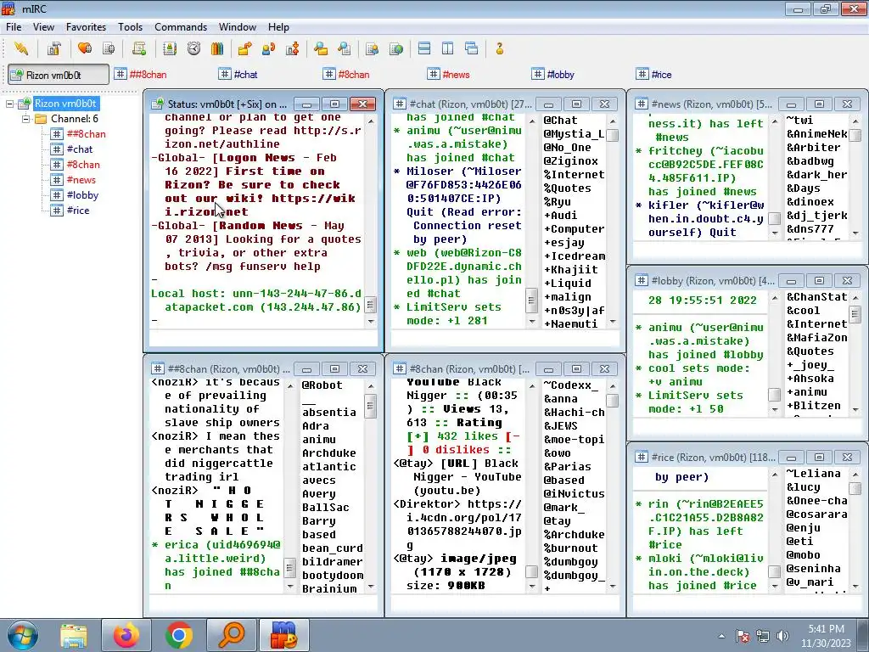The width and height of the screenshot is (869, 652).
Task: Select nick ~Leliana in #rice nicklist
Action: (813, 474)
